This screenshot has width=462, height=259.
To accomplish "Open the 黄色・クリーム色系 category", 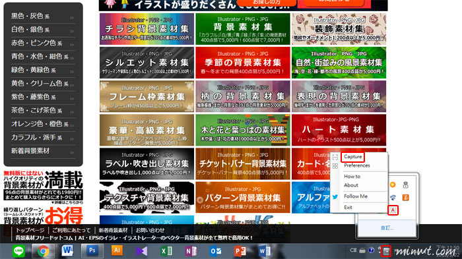I will (x=43, y=84).
